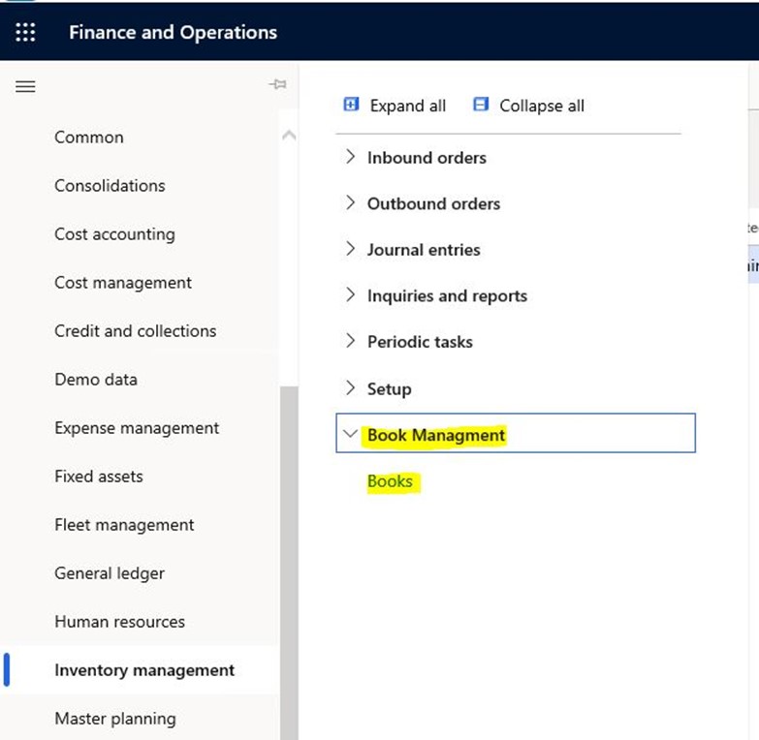Go to Human resources module

click(119, 622)
